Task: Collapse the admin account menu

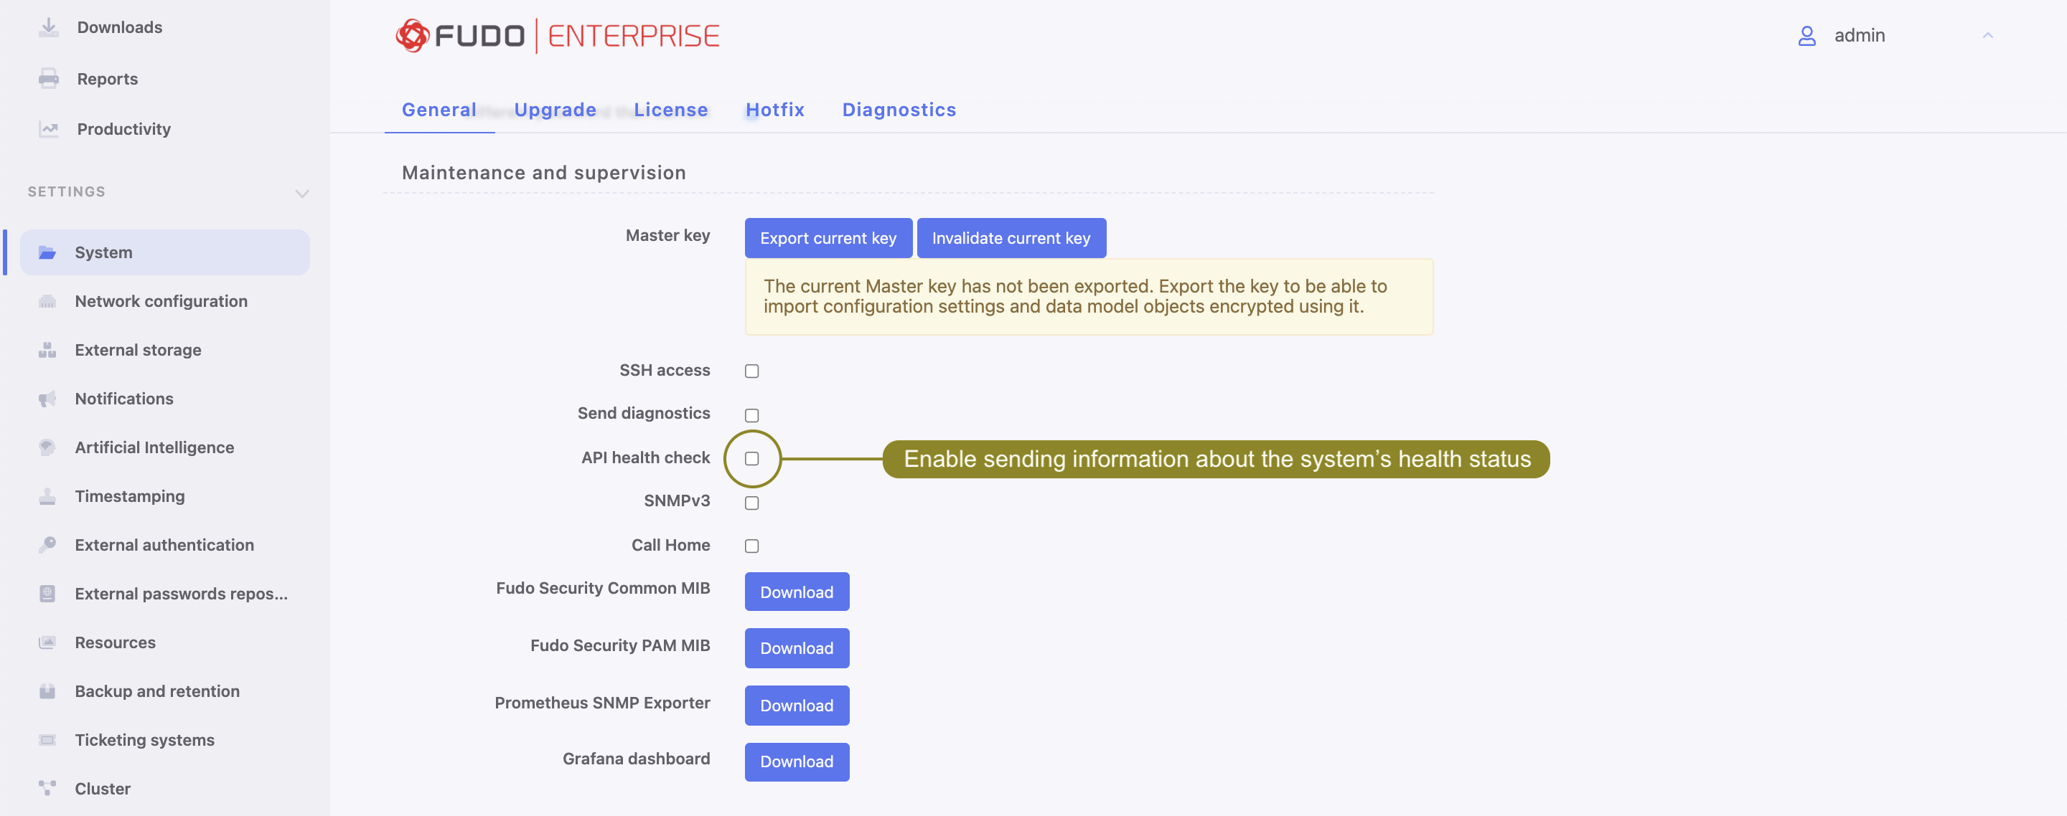Action: (1988, 36)
